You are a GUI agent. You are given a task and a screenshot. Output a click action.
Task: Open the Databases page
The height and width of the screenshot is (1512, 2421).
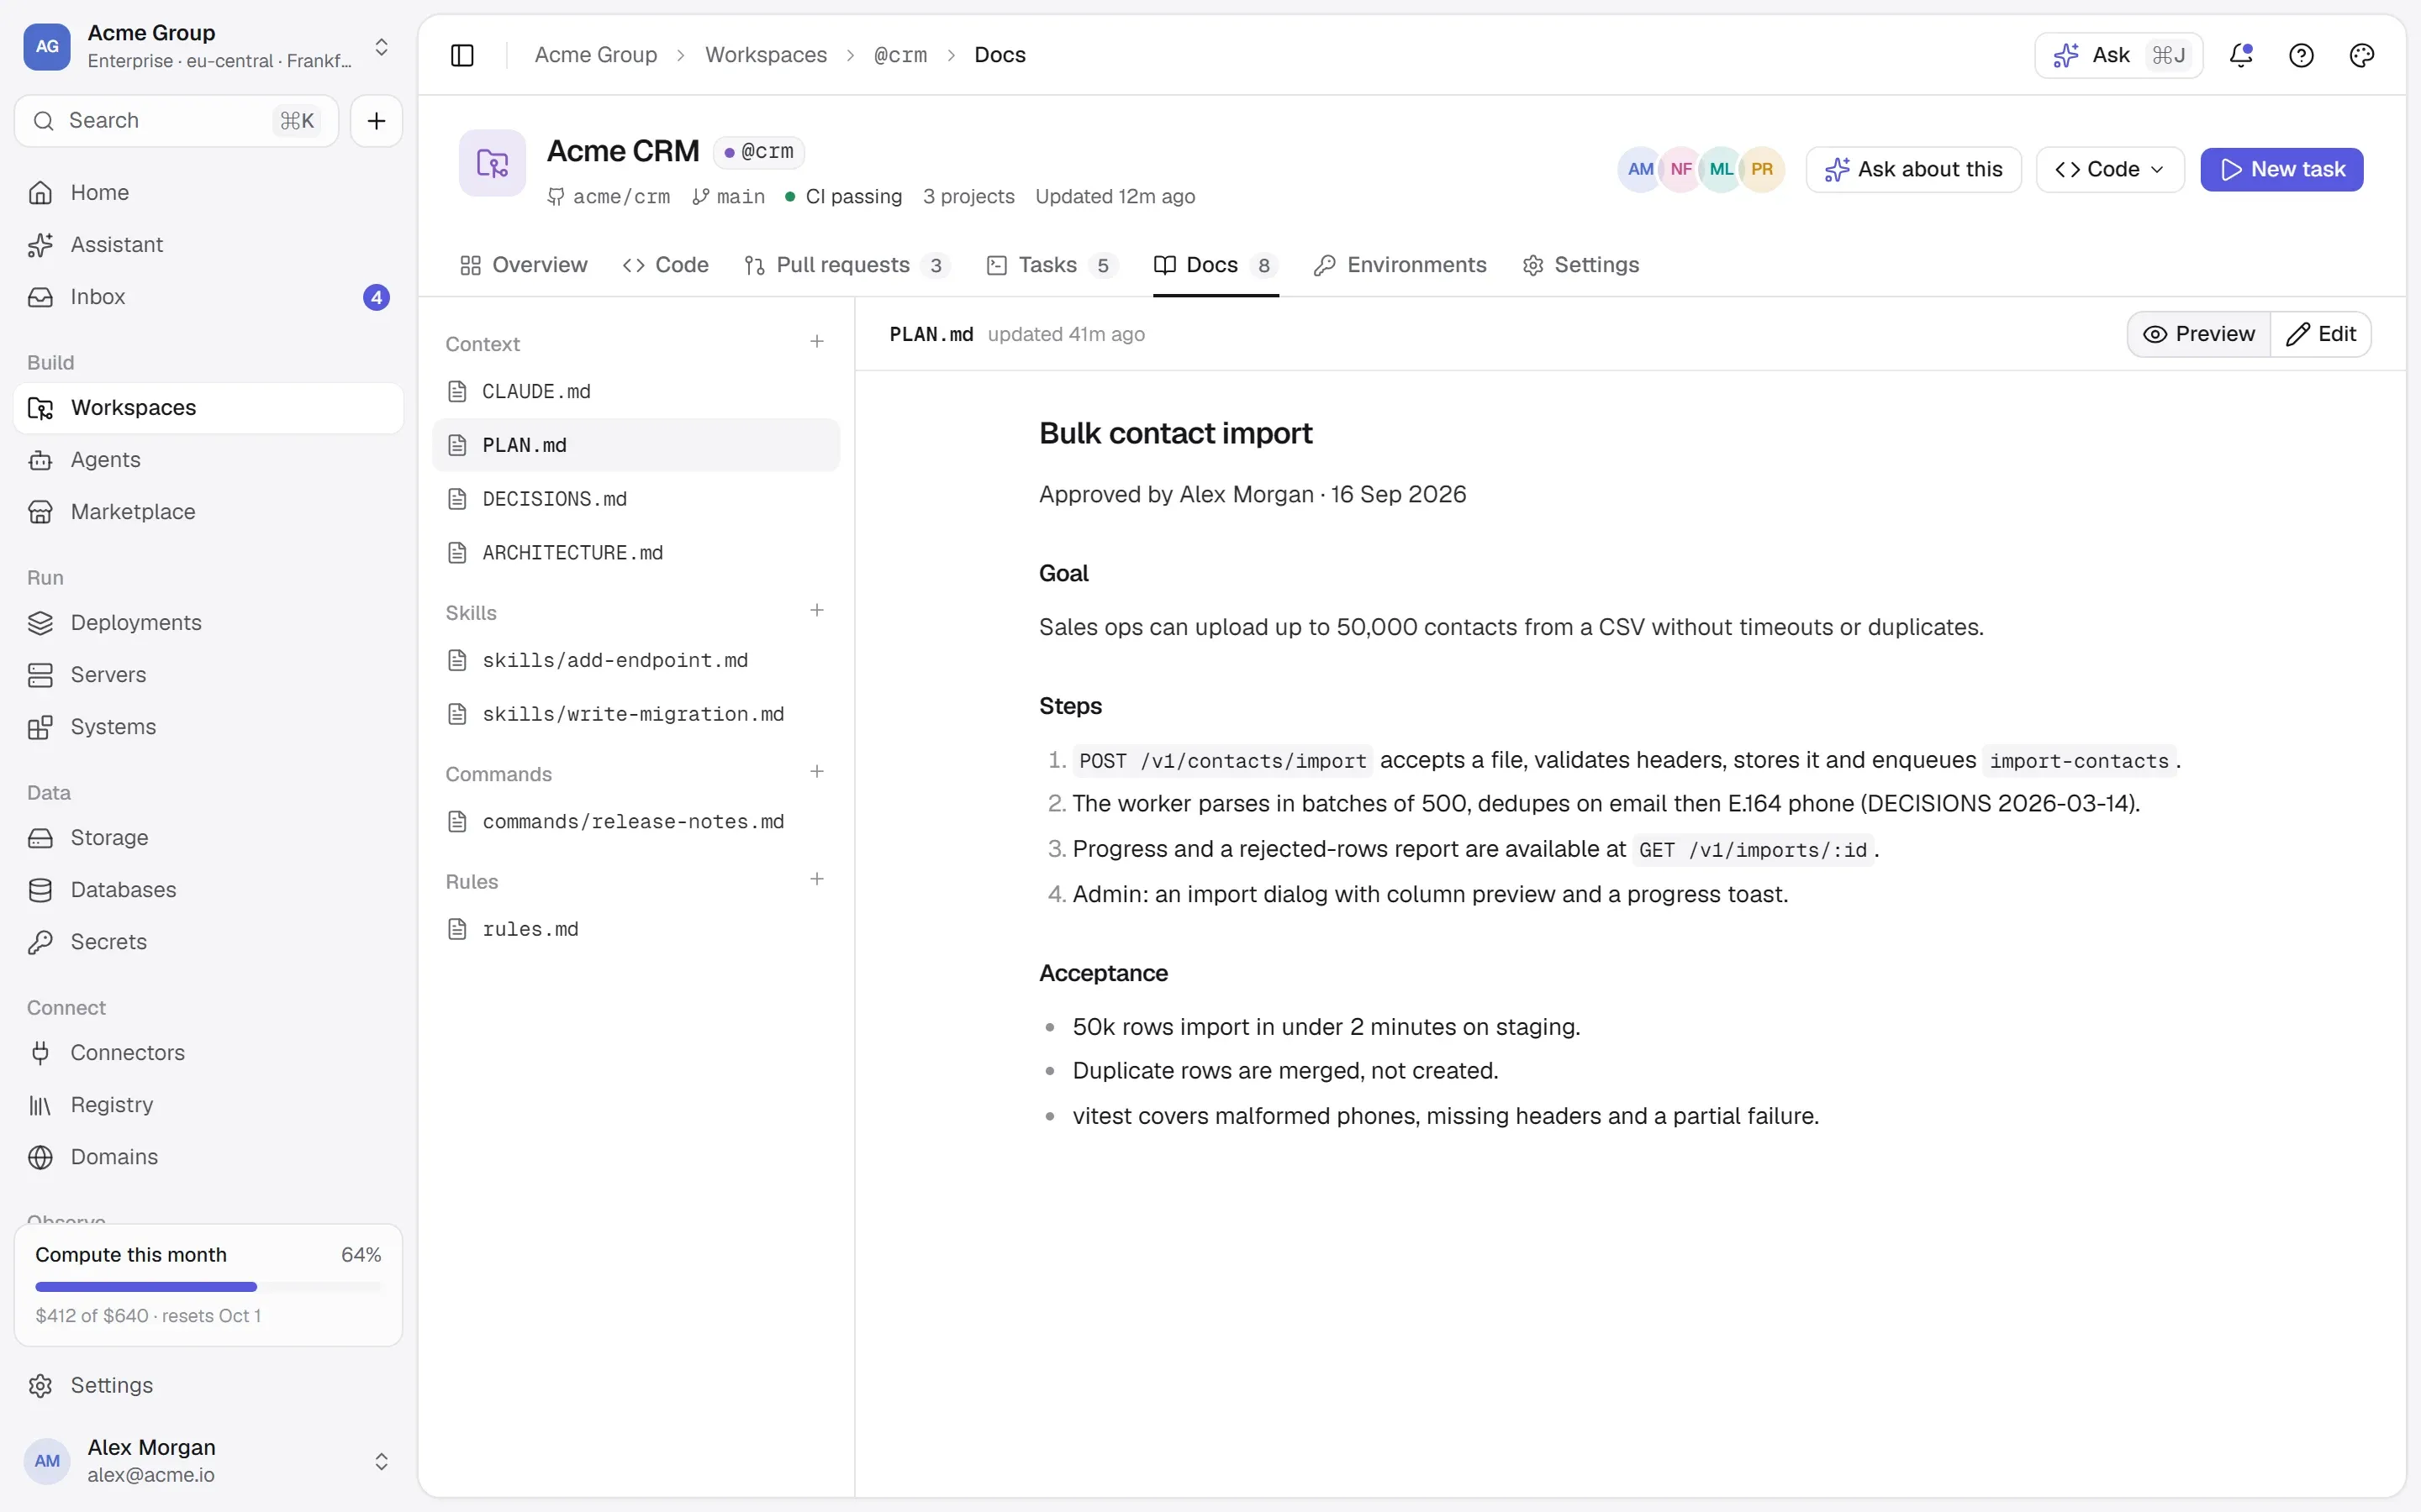point(208,890)
